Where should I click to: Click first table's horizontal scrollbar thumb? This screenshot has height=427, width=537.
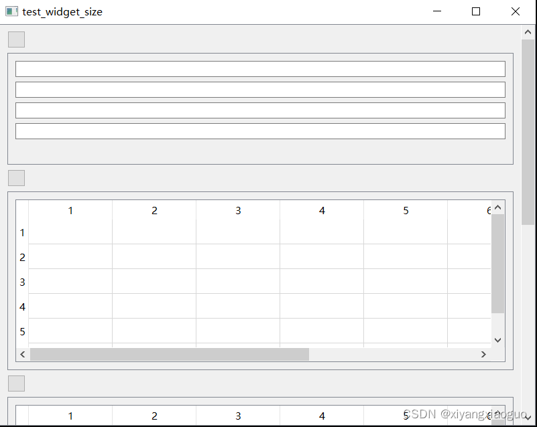tap(170, 355)
